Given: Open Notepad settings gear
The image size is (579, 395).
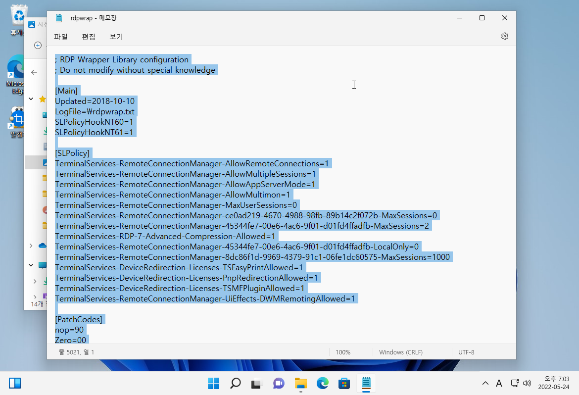Looking at the screenshot, I should pos(504,36).
